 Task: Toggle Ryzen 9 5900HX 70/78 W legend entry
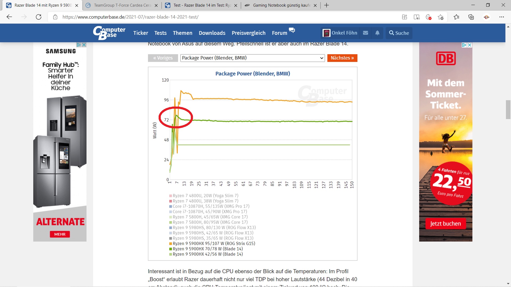208,249
